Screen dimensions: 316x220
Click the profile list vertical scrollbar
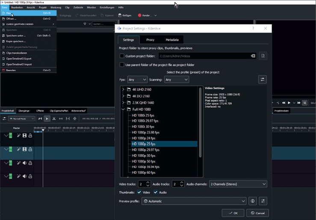click(200, 128)
